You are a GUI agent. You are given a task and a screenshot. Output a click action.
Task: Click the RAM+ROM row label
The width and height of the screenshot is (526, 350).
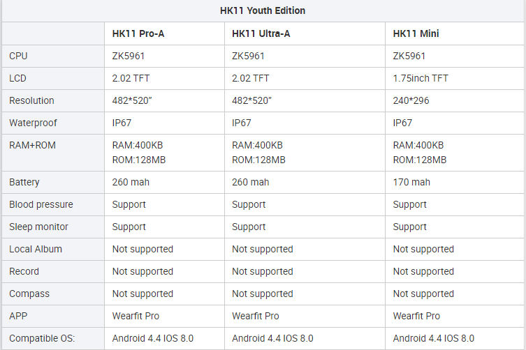click(x=32, y=145)
